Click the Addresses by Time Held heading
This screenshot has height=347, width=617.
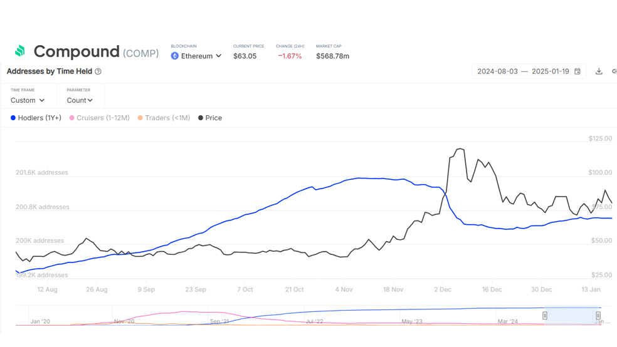49,71
